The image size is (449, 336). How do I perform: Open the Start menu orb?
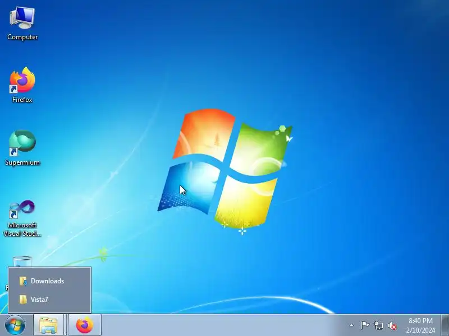[15, 325]
